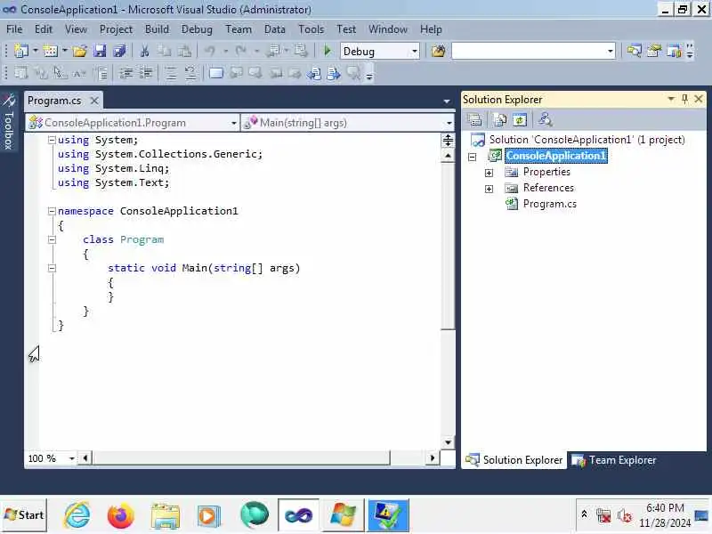This screenshot has height=534, width=712.
Task: Collapse the Main method outlining block
Action: 52,269
